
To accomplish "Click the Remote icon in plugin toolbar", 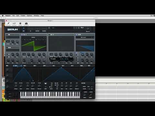I will 20,24.
